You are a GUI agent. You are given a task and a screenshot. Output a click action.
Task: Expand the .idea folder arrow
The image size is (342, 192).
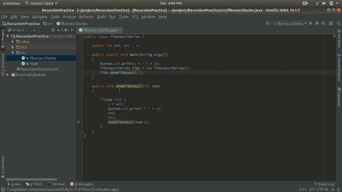[x=13, y=42]
